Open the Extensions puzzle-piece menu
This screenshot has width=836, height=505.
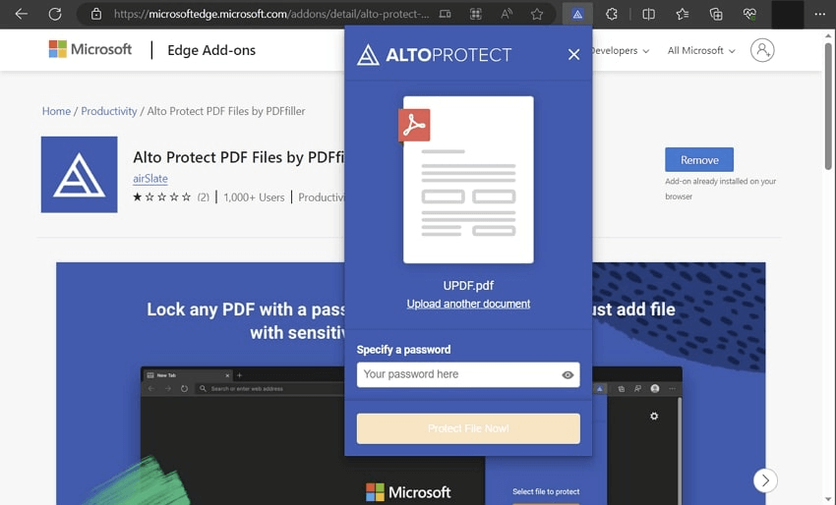pyautogui.click(x=612, y=15)
